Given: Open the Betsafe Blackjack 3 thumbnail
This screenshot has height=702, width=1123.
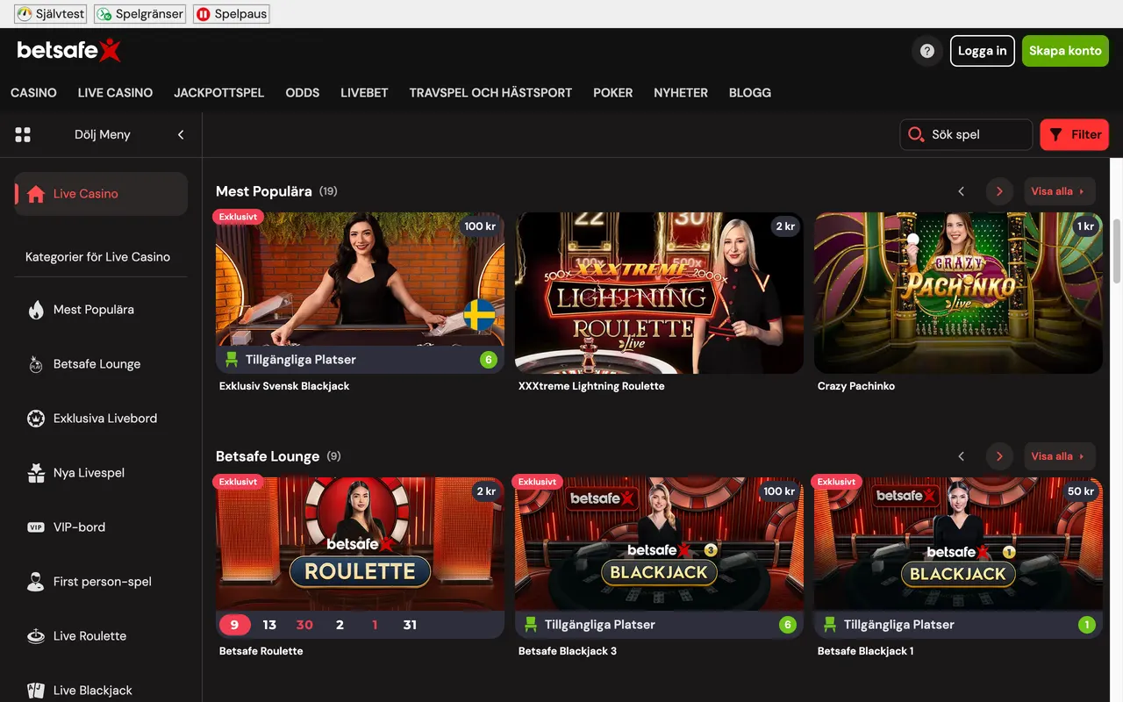Looking at the screenshot, I should point(659,558).
